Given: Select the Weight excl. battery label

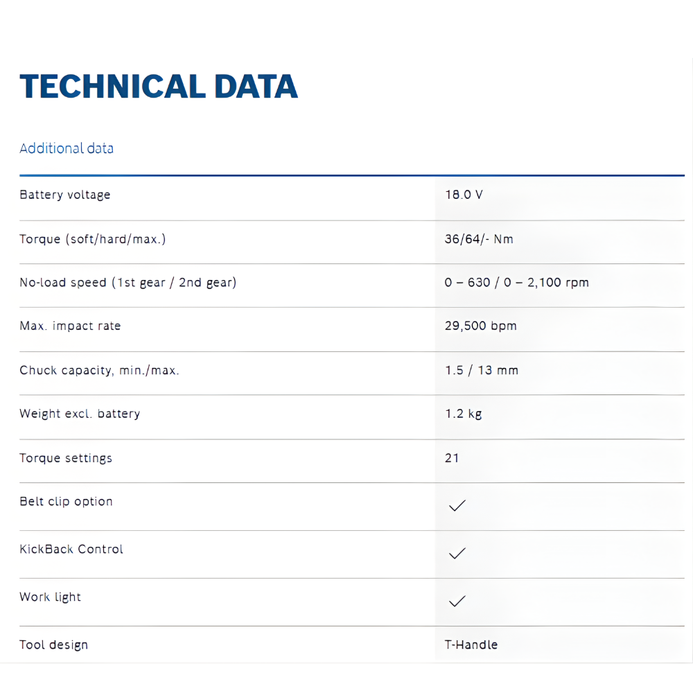Looking at the screenshot, I should click(80, 414).
